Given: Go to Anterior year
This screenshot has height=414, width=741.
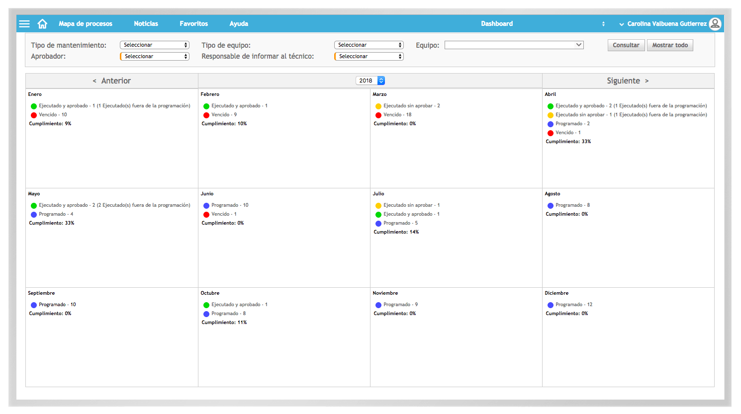Looking at the screenshot, I should [112, 81].
